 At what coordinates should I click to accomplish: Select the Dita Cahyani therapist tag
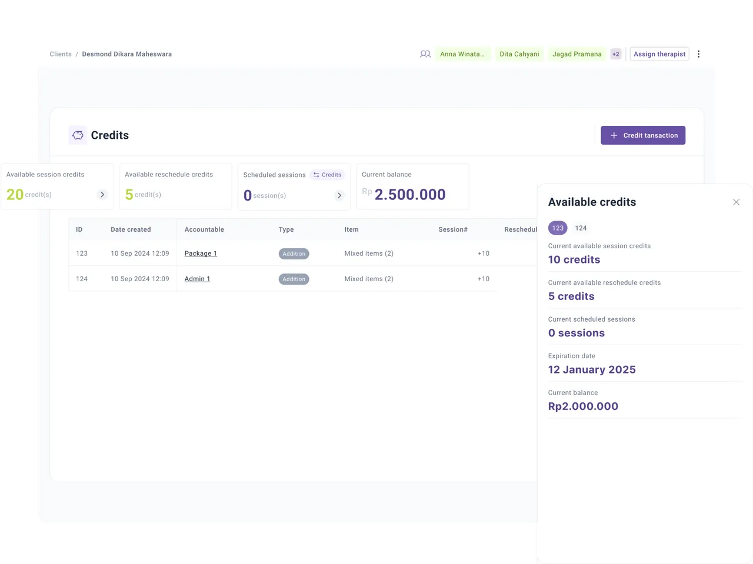519,54
